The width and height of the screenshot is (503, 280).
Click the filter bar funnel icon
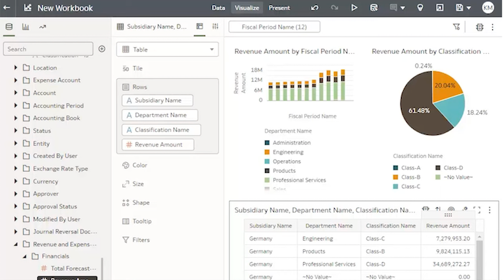point(456,27)
